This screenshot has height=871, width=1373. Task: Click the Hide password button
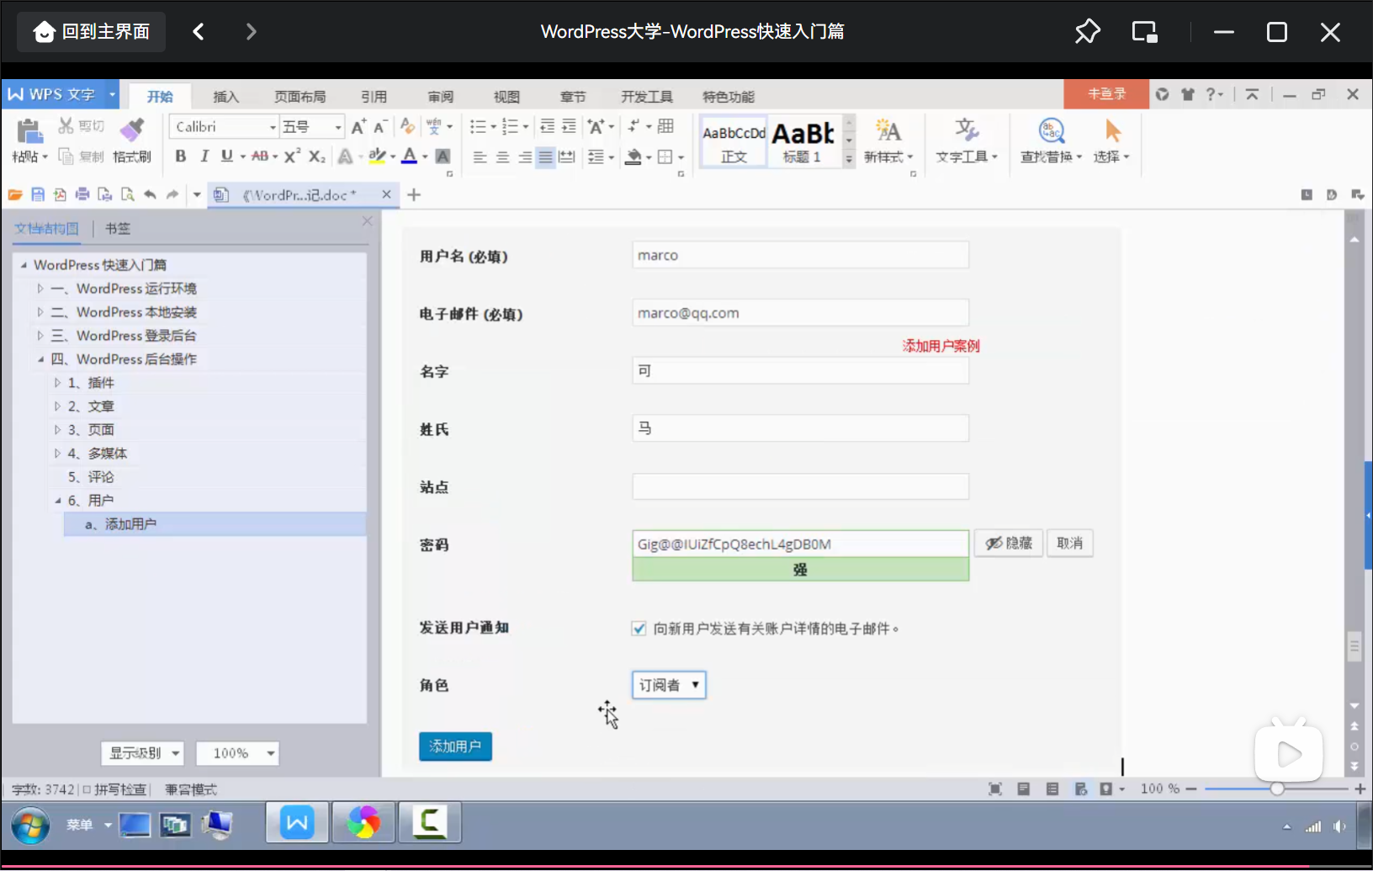(1009, 544)
